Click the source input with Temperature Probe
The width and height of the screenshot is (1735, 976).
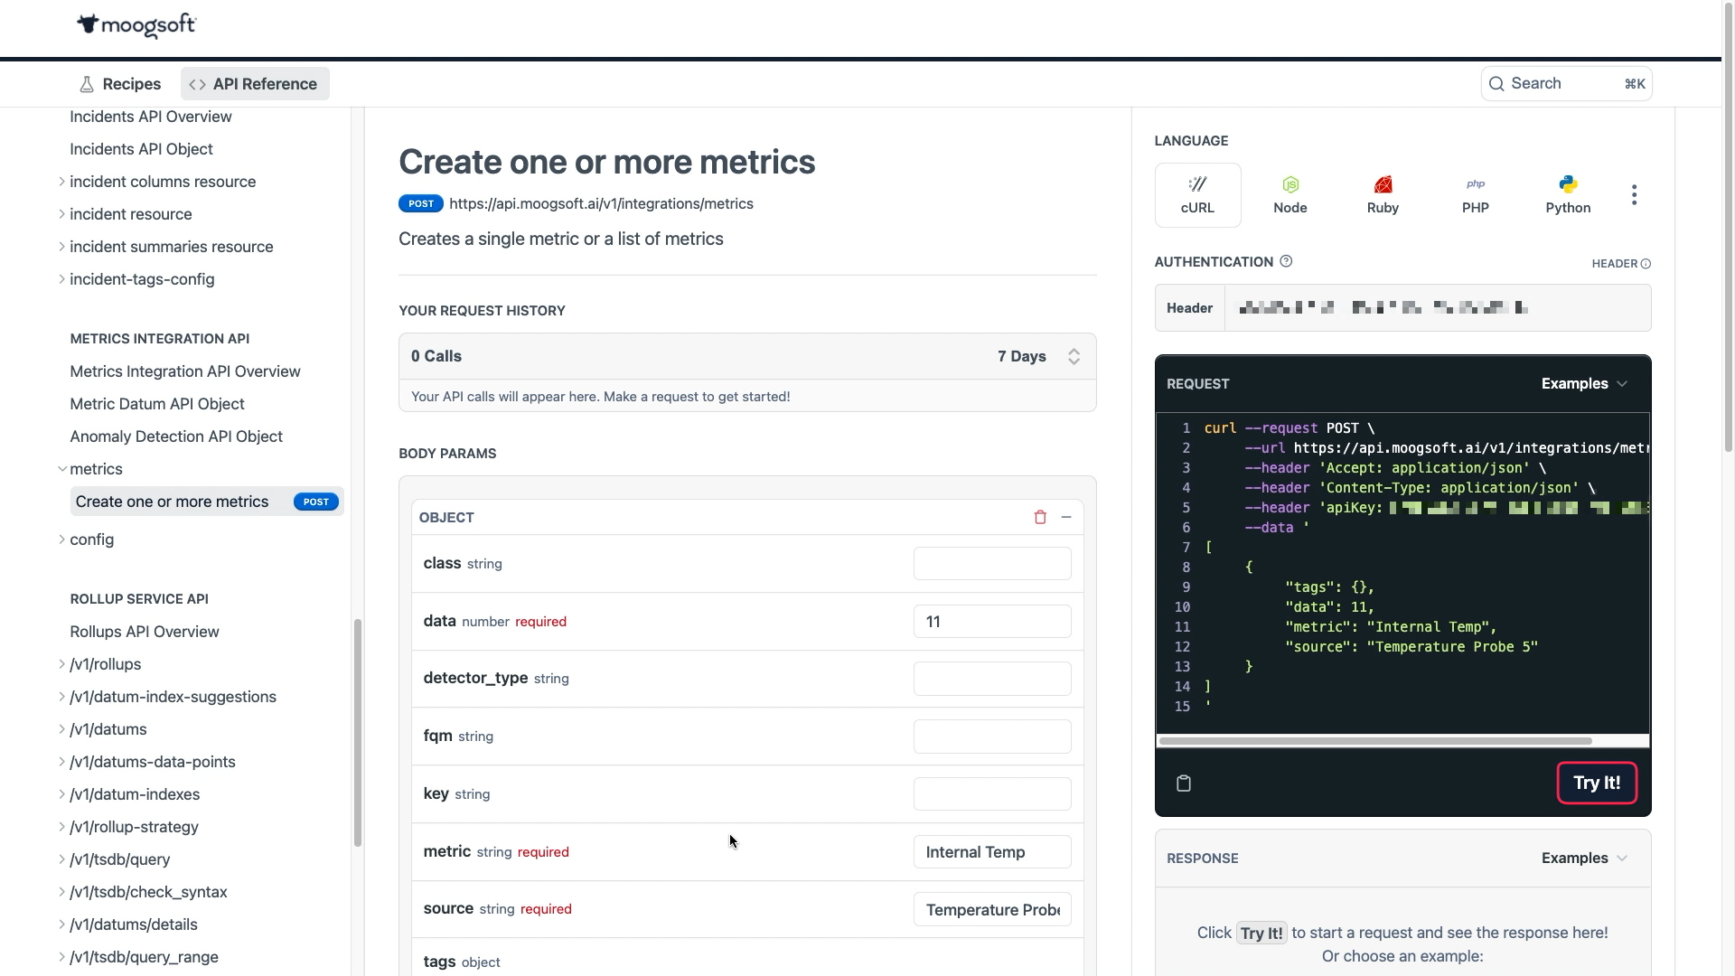click(x=992, y=910)
